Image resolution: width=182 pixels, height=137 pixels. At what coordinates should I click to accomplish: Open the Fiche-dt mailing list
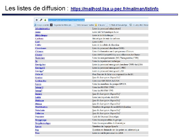pos(39,74)
